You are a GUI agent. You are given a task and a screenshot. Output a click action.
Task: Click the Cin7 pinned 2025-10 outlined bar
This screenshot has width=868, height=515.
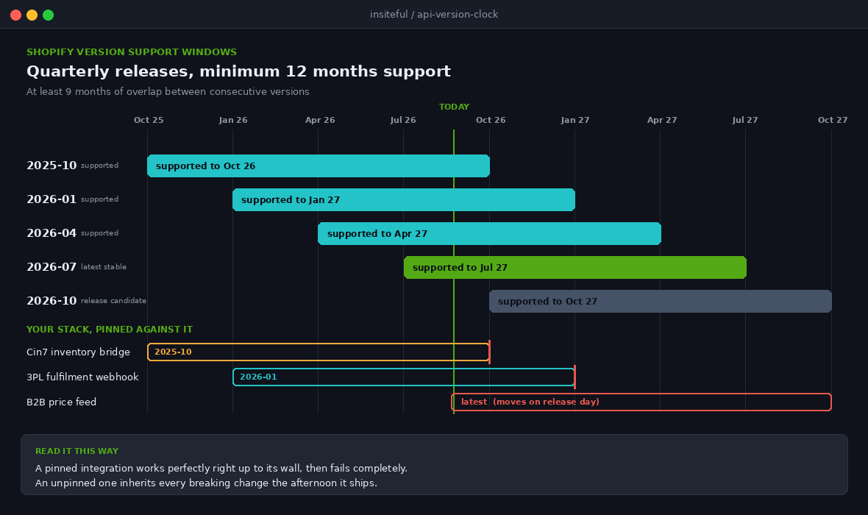[x=319, y=352]
